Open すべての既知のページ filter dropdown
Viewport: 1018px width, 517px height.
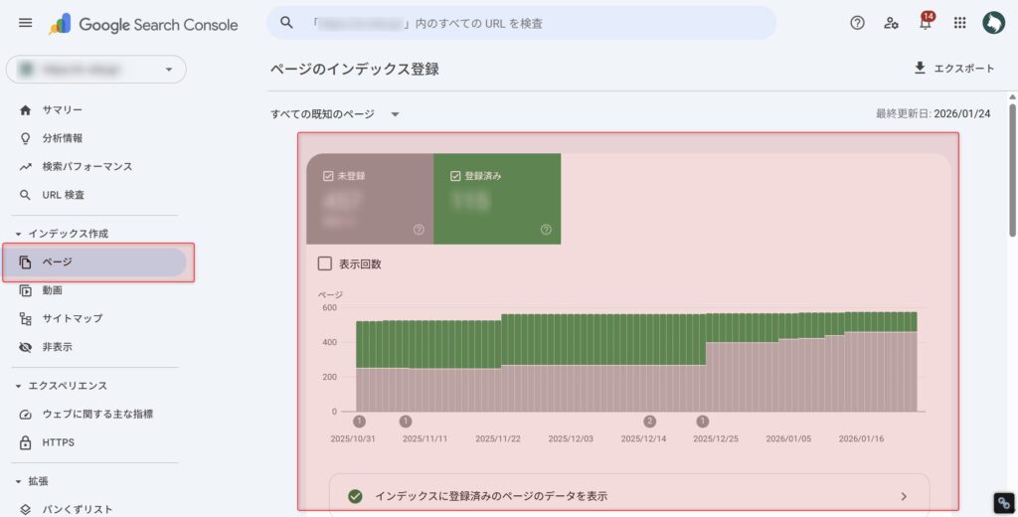tap(335, 114)
